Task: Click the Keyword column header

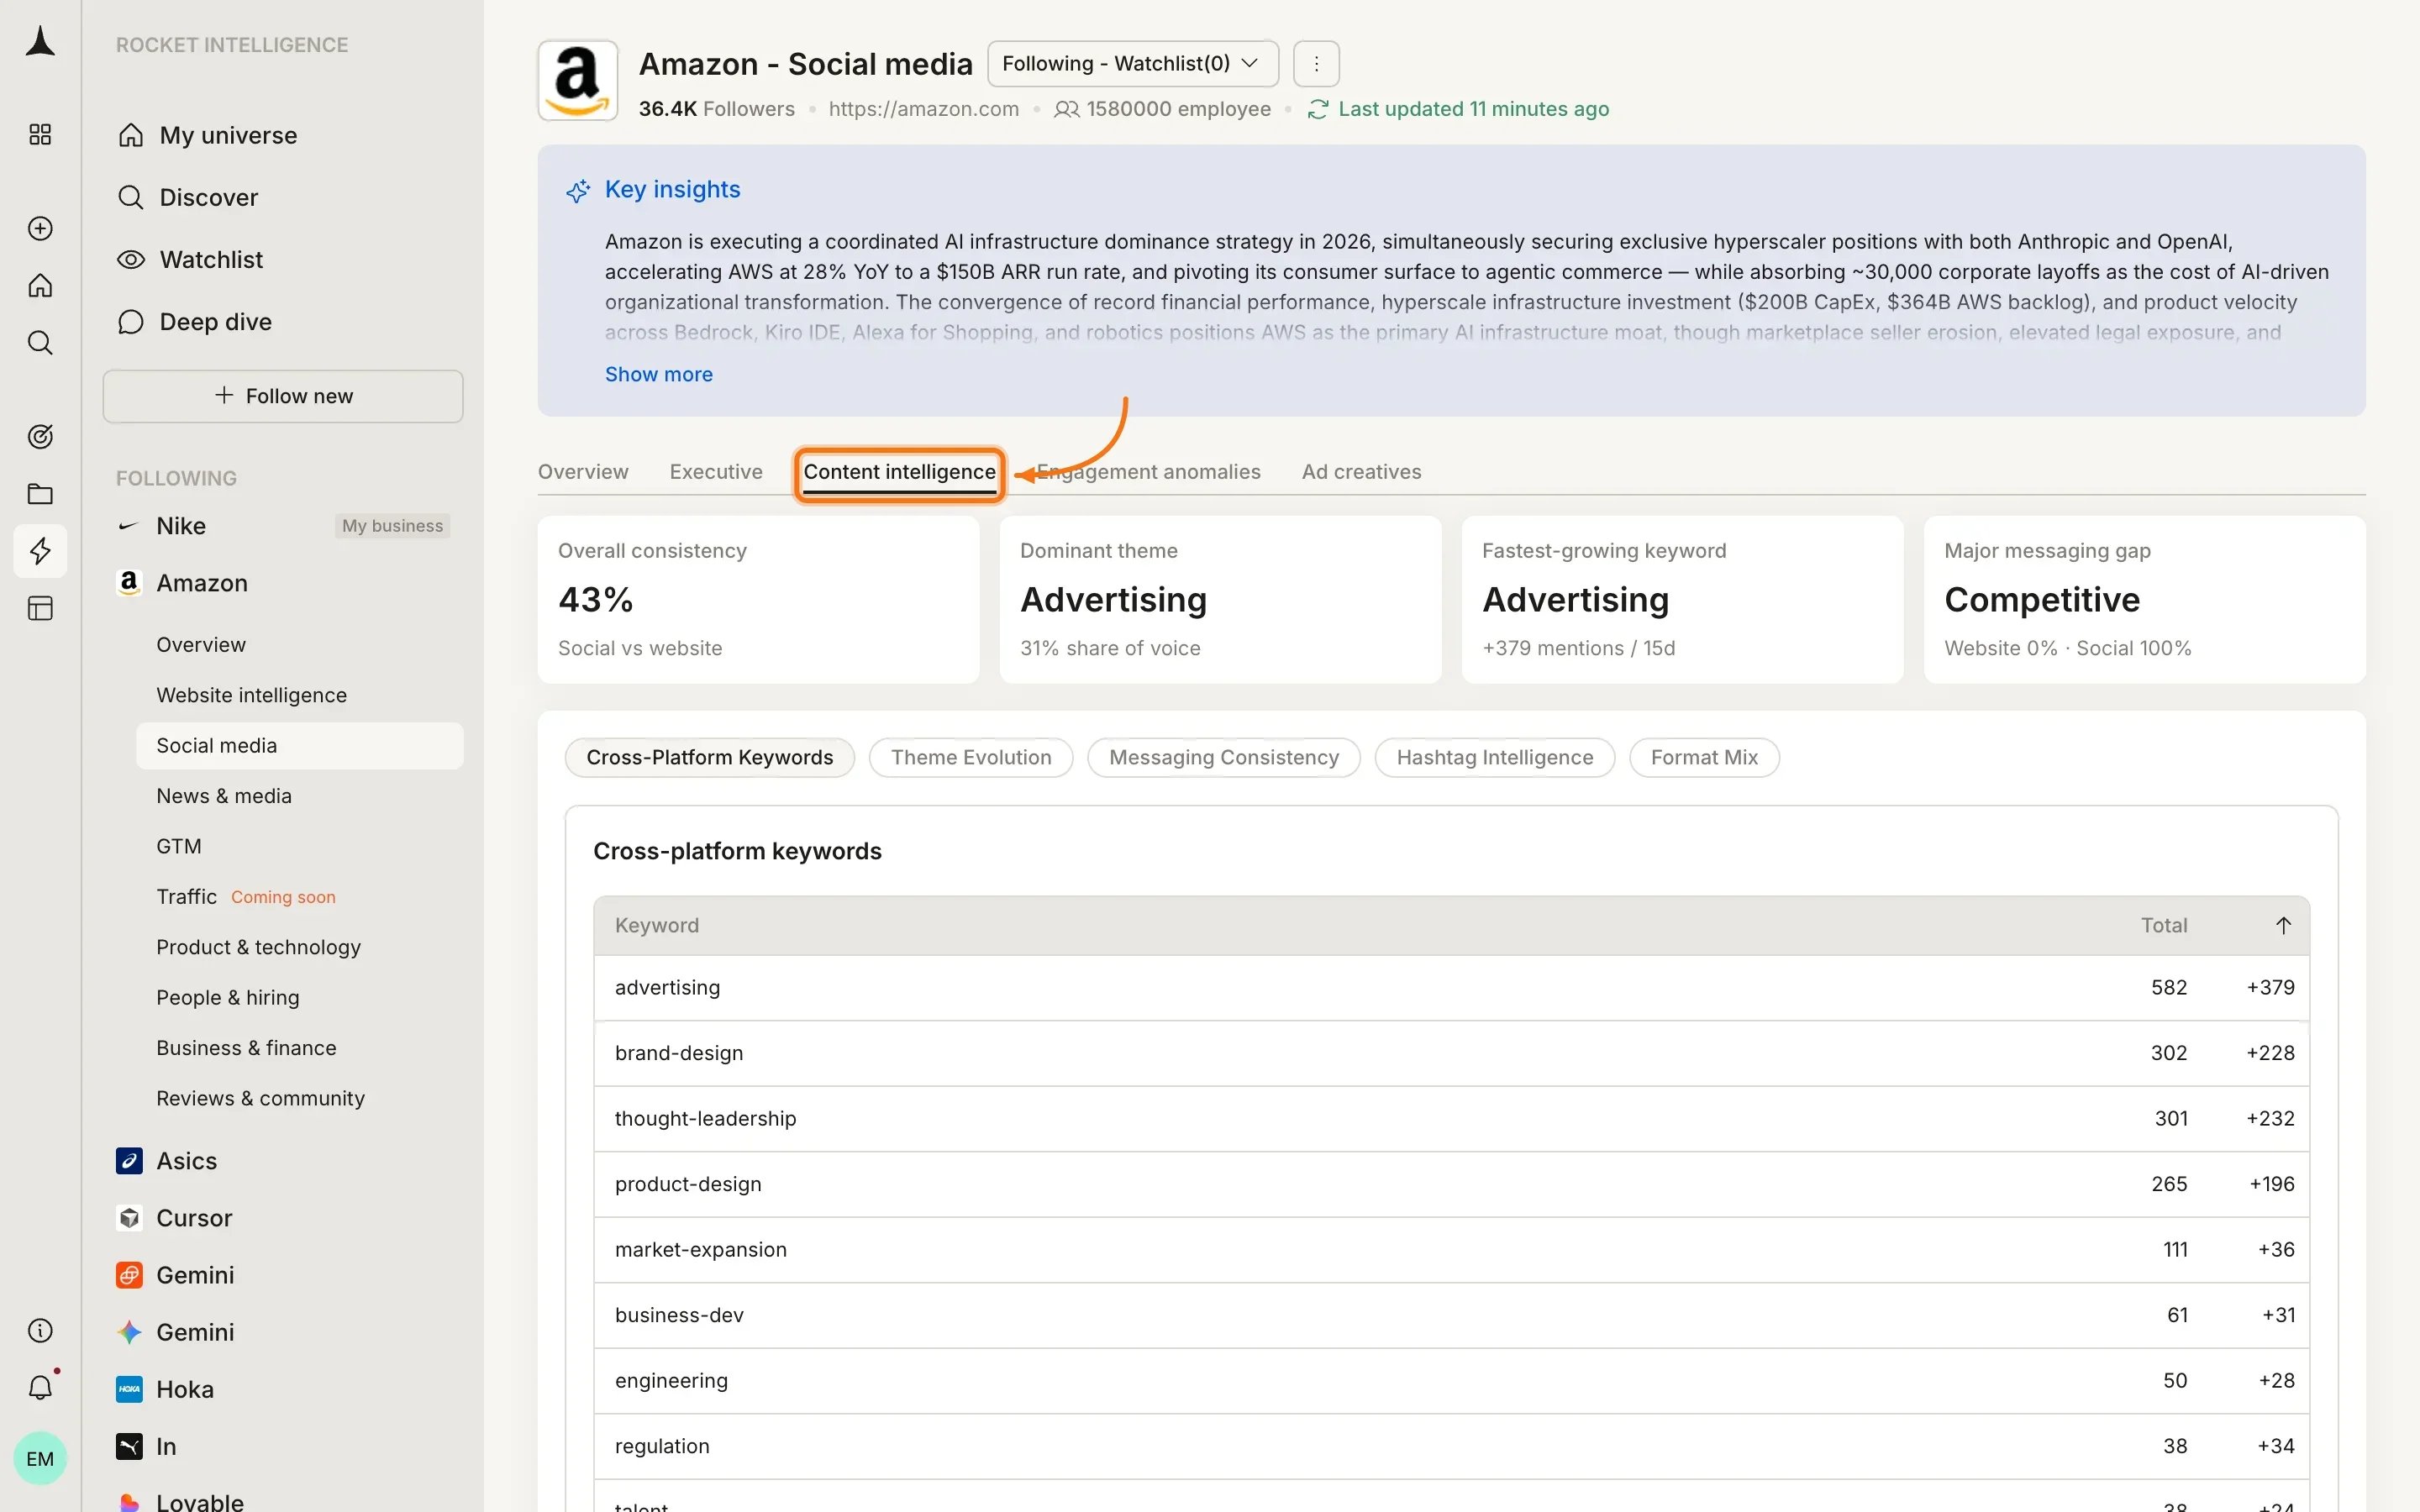Action: (657, 926)
